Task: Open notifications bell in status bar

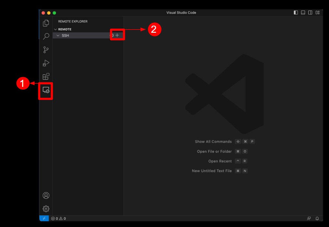Action: (317, 219)
